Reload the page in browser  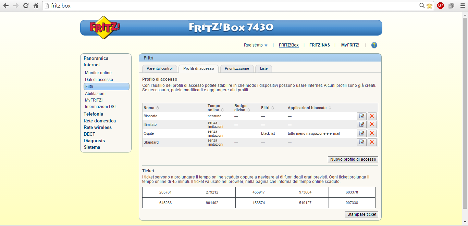pyautogui.click(x=26, y=5)
